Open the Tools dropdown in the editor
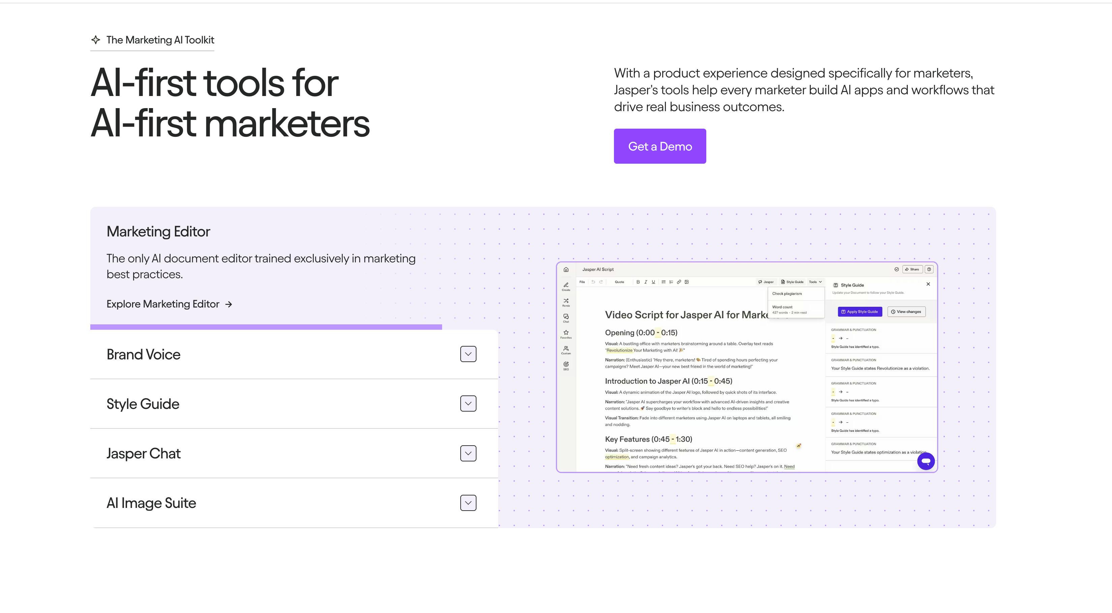 (x=815, y=282)
